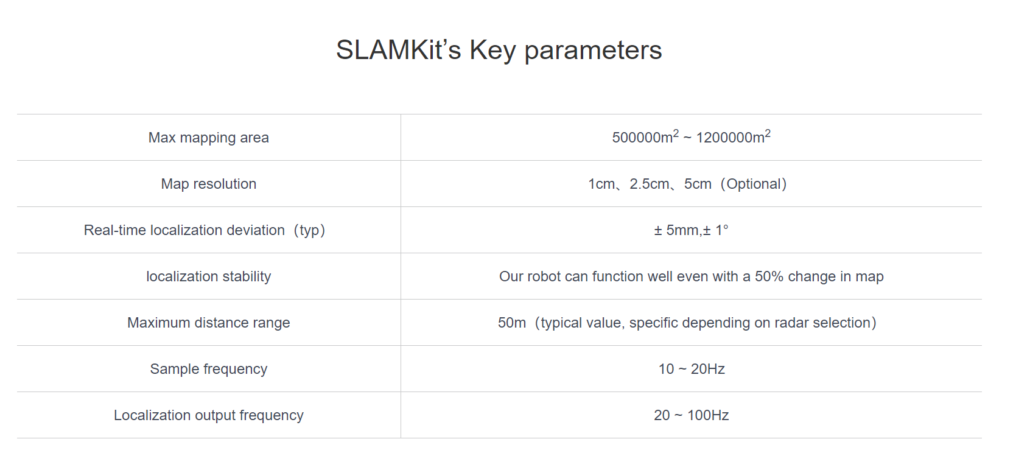Viewport: 1016px width, 453px height.
Task: Click the 2.5cm map resolution value
Action: pyautogui.click(x=650, y=184)
